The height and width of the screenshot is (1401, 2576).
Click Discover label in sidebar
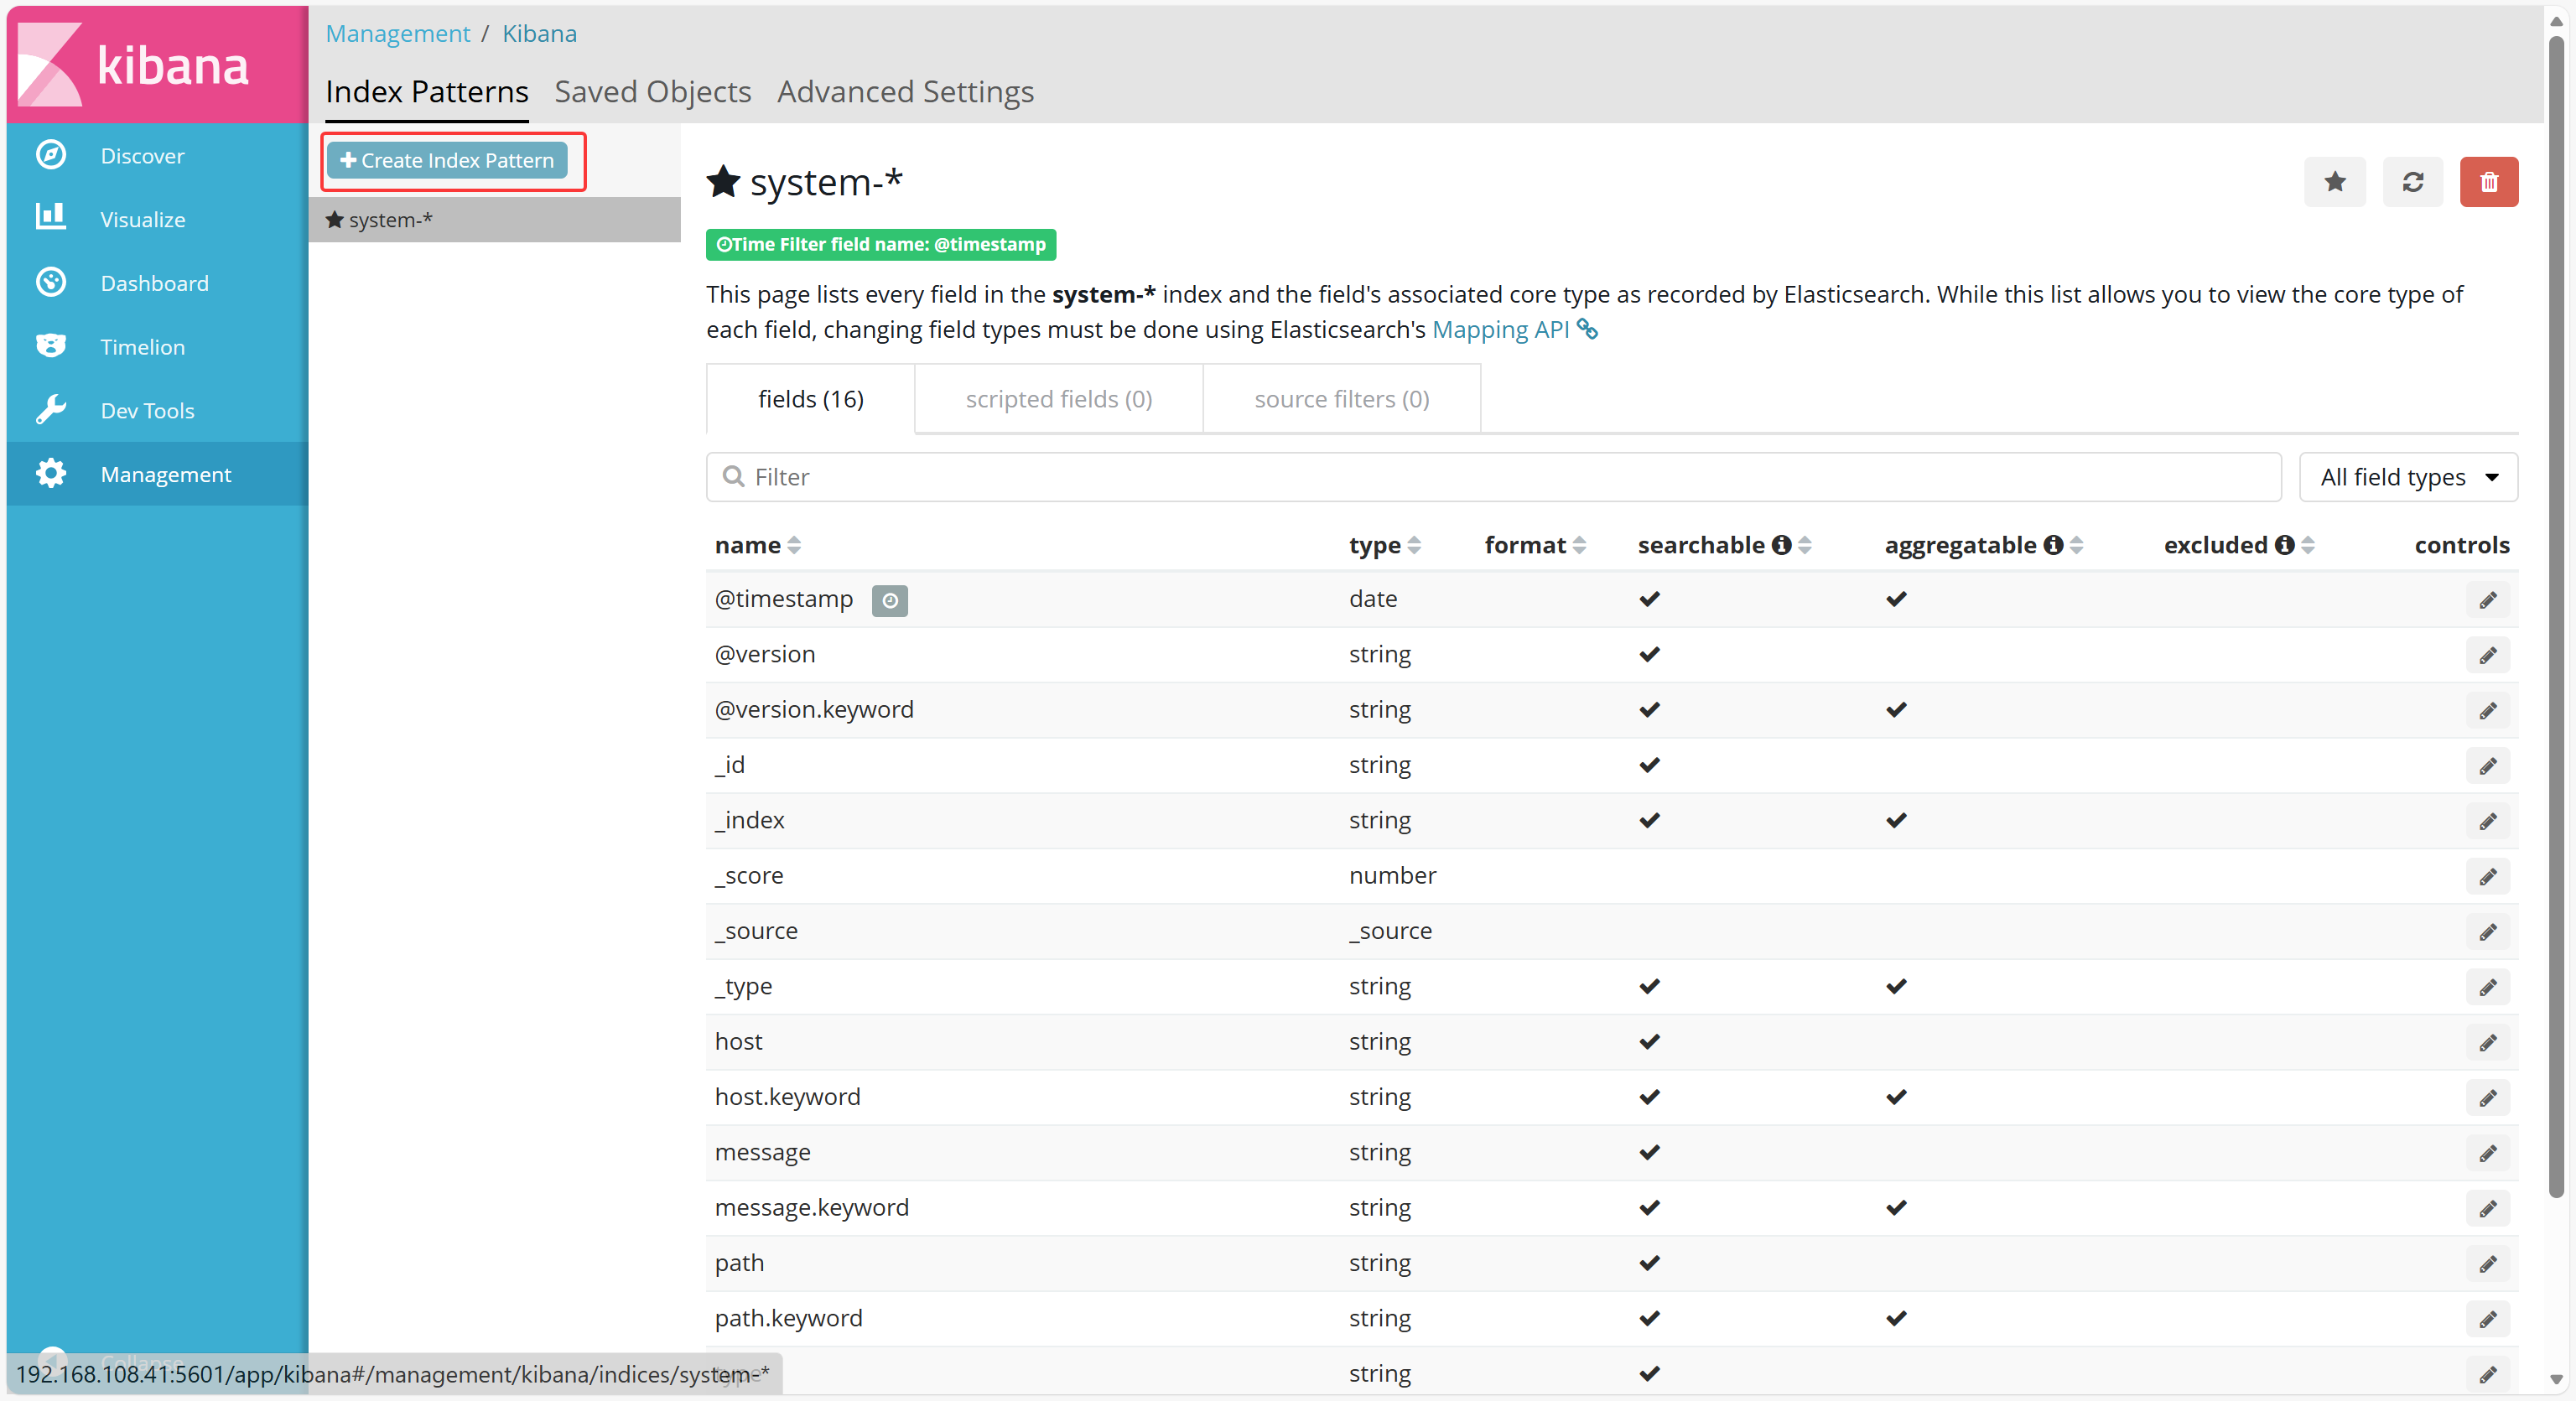(x=142, y=156)
